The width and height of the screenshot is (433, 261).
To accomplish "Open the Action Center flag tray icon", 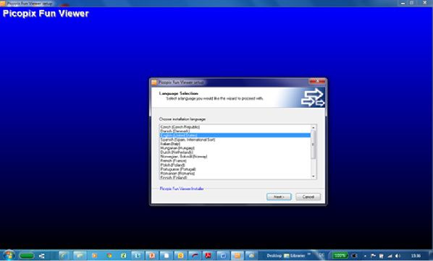I will pyautogui.click(x=373, y=256).
